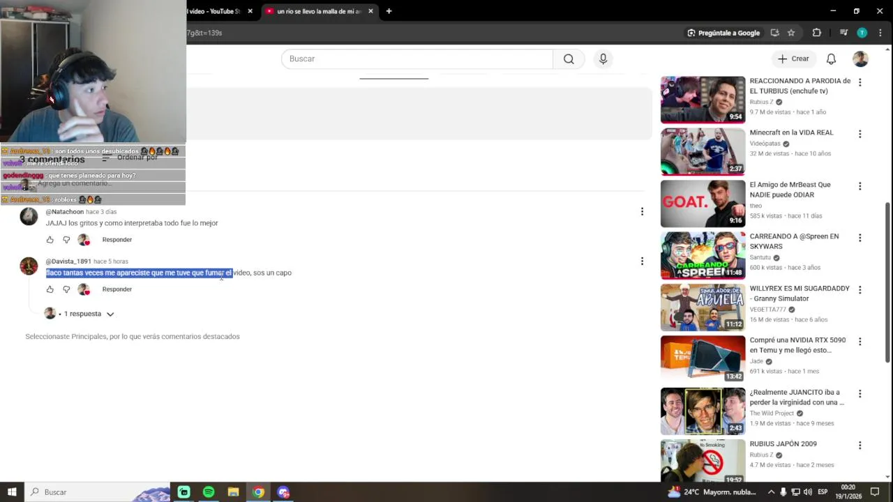893x502 pixels.
Task: Click the microphone tray icon
Action: click(x=783, y=492)
